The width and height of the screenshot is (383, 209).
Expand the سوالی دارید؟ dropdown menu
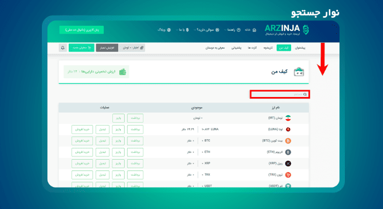click(206, 30)
